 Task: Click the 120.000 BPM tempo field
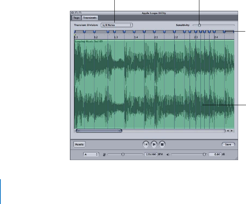[150, 154]
